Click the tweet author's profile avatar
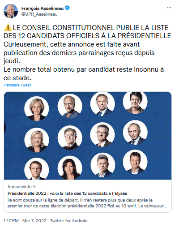Screen dimensions: 175x228 pos(11,11)
